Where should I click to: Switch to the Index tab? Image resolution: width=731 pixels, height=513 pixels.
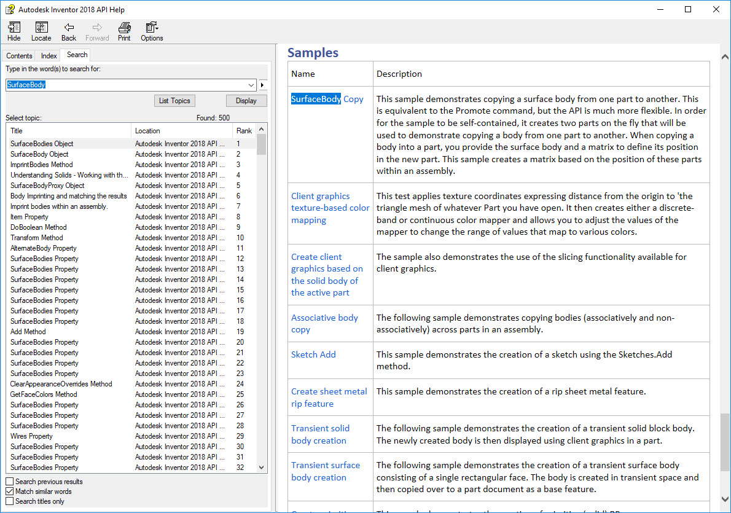[49, 56]
